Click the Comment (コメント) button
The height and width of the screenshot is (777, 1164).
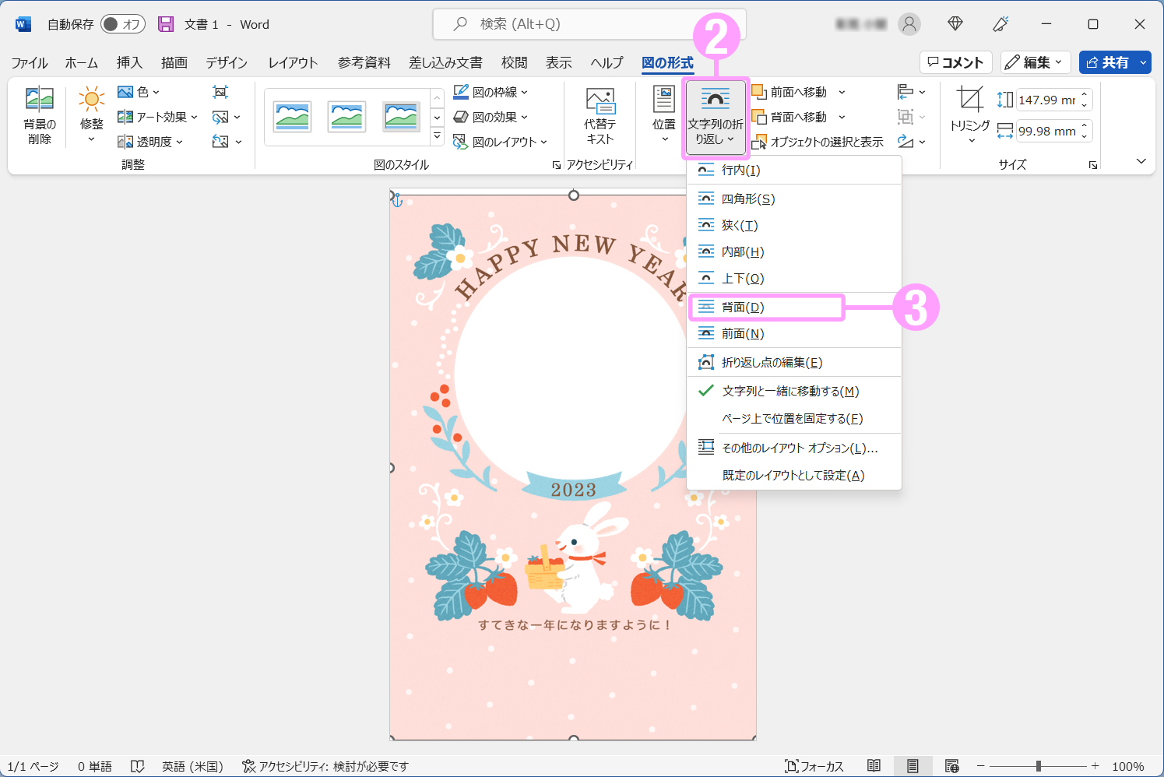[955, 62]
